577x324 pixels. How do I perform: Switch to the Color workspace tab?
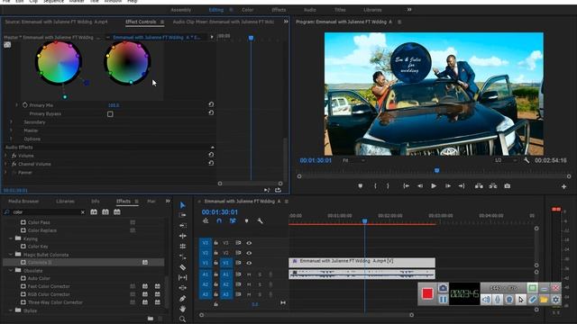(248, 10)
